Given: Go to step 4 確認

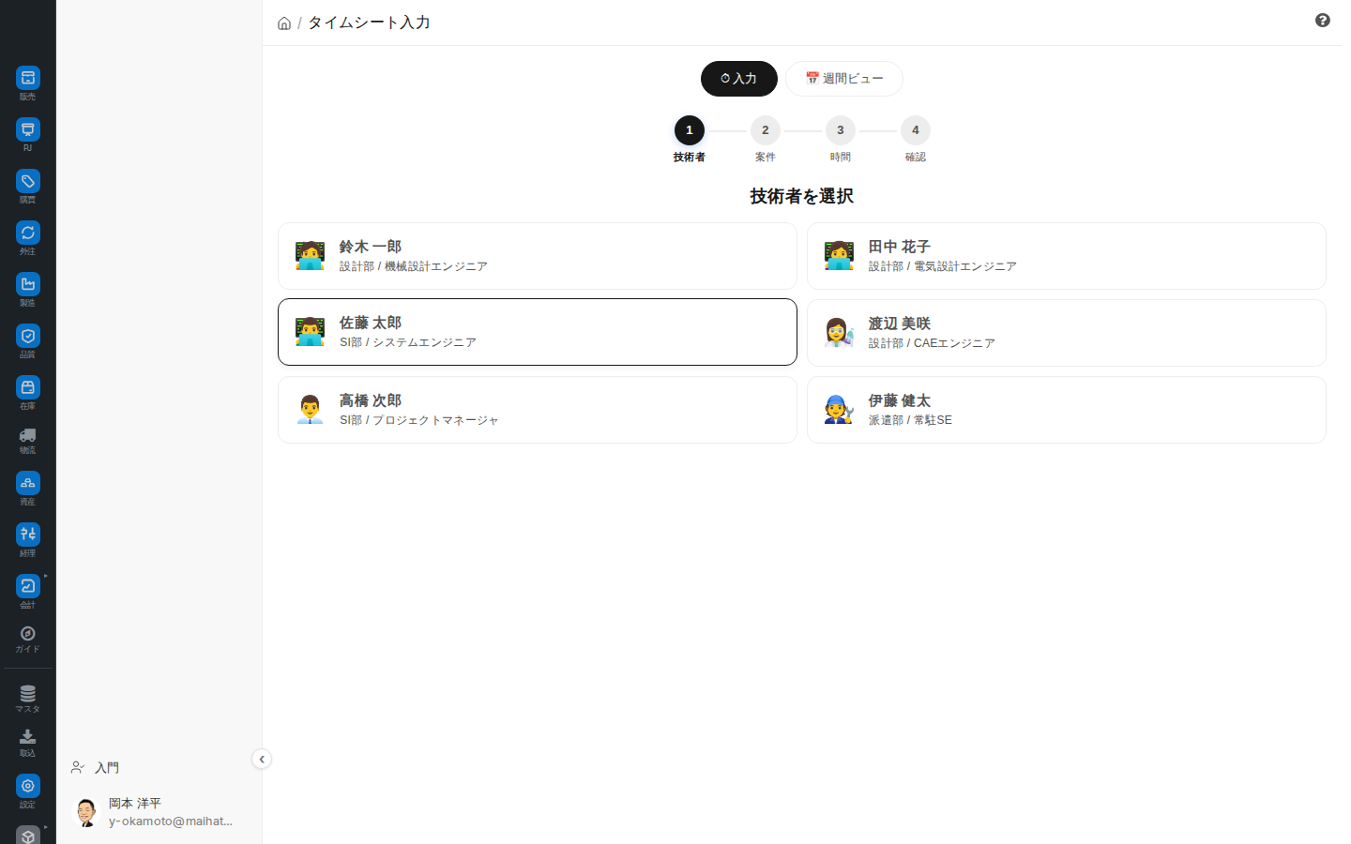Looking at the screenshot, I should coord(916,130).
